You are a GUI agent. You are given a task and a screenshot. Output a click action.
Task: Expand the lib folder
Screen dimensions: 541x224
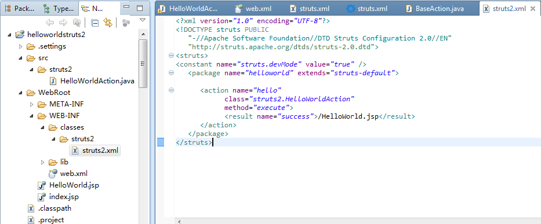[42, 162]
